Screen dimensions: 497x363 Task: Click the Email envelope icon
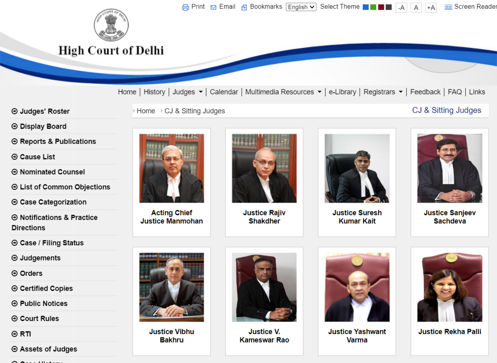click(214, 7)
